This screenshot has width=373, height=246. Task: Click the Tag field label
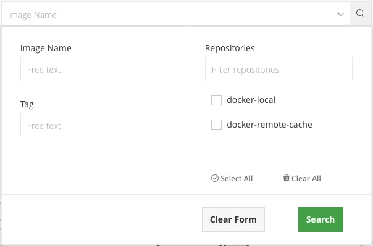coord(27,104)
